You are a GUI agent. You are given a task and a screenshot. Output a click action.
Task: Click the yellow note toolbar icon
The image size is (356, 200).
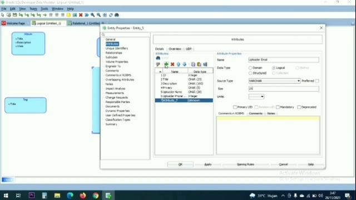coord(68,15)
